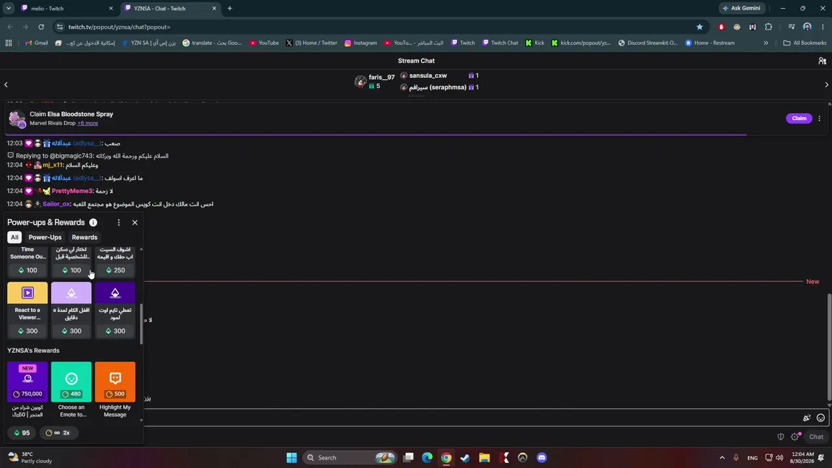The image size is (832, 468).
Task: Select the All tab in rewards panel
Action: click(14, 237)
